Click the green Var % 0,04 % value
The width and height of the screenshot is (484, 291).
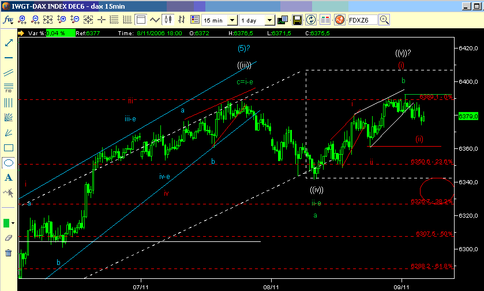click(61, 33)
